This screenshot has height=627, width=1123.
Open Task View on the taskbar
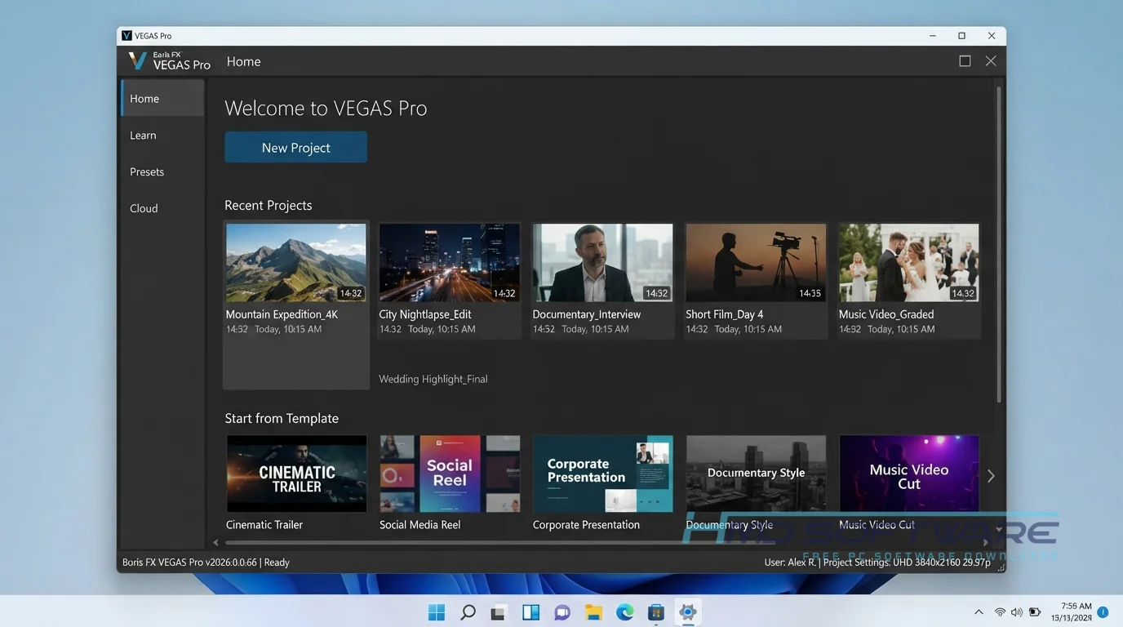click(x=499, y=612)
